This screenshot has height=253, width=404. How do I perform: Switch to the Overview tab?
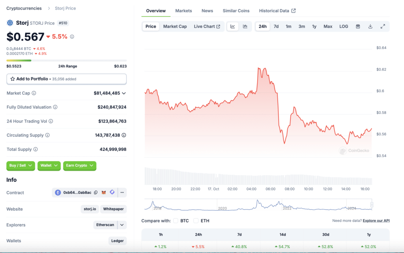[x=156, y=11]
